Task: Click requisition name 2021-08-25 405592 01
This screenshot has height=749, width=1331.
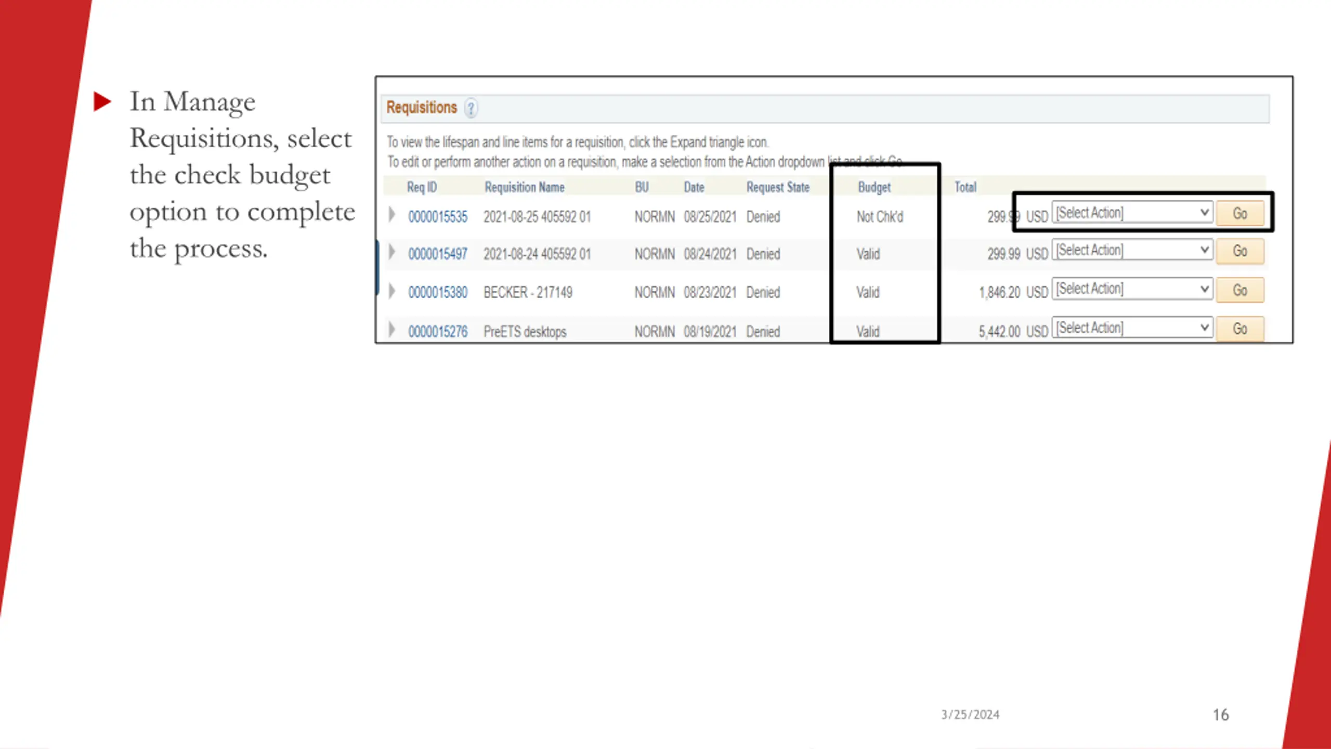Action: (537, 217)
